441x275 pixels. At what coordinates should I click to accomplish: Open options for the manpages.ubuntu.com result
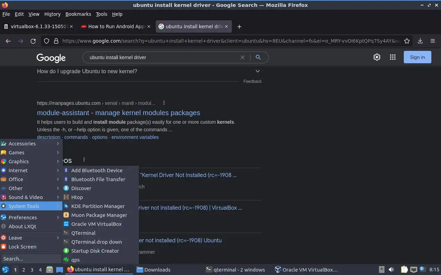(164, 103)
